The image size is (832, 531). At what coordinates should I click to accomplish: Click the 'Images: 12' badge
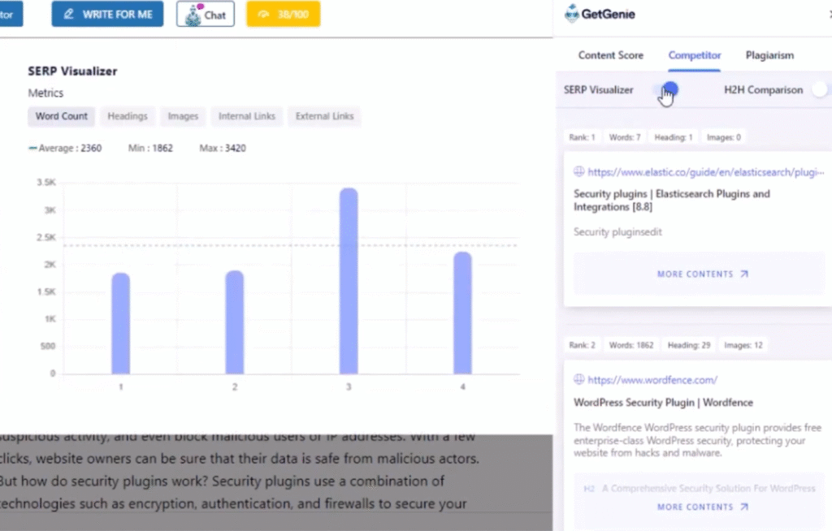tap(743, 345)
